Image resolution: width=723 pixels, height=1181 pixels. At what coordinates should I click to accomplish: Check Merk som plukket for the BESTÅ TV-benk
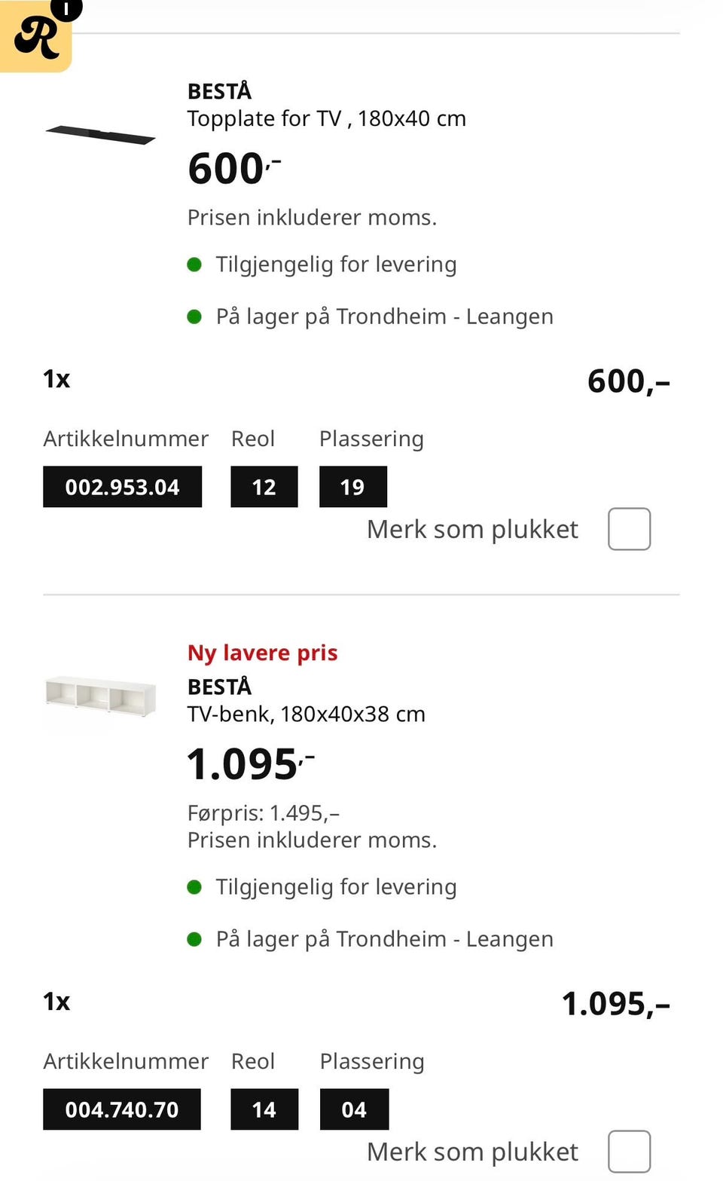tap(629, 1152)
